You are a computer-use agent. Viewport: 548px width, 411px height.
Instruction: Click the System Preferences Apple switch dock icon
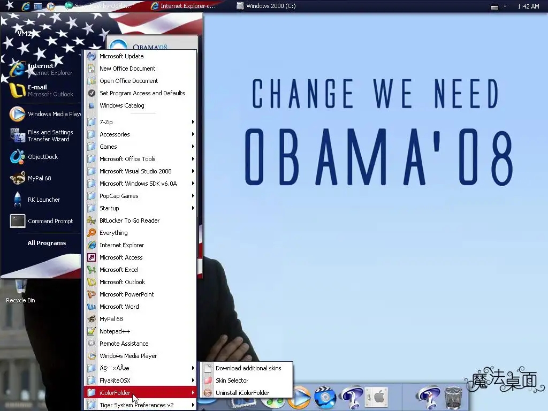pos(376,397)
